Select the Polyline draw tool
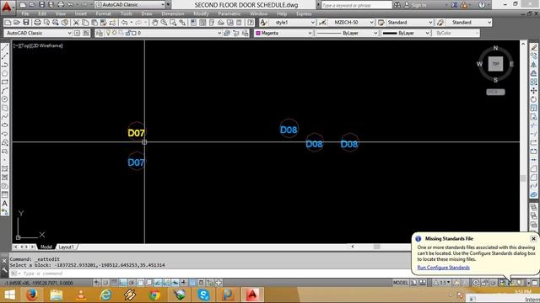This screenshot has width=540, height=303. pyautogui.click(x=5, y=65)
